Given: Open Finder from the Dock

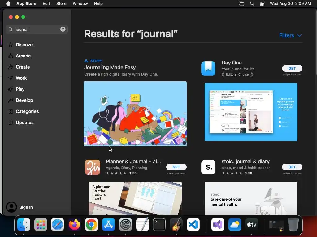Looking at the screenshot, I should [24, 224].
